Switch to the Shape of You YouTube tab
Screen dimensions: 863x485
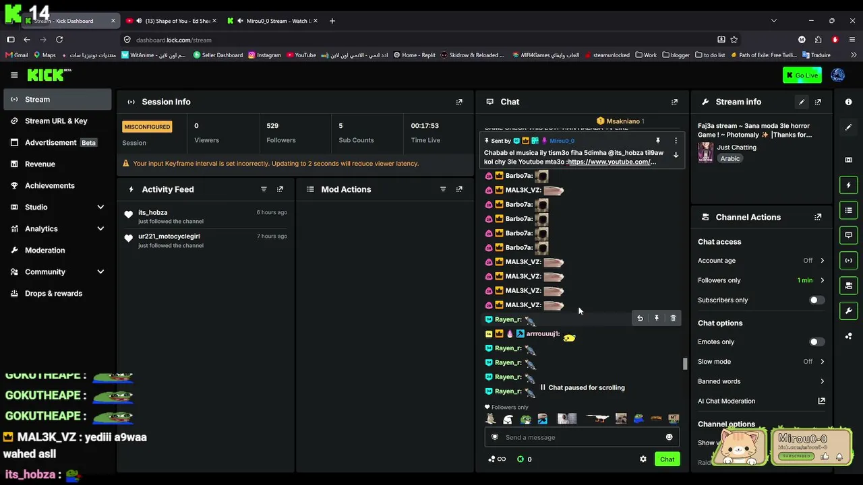(171, 21)
